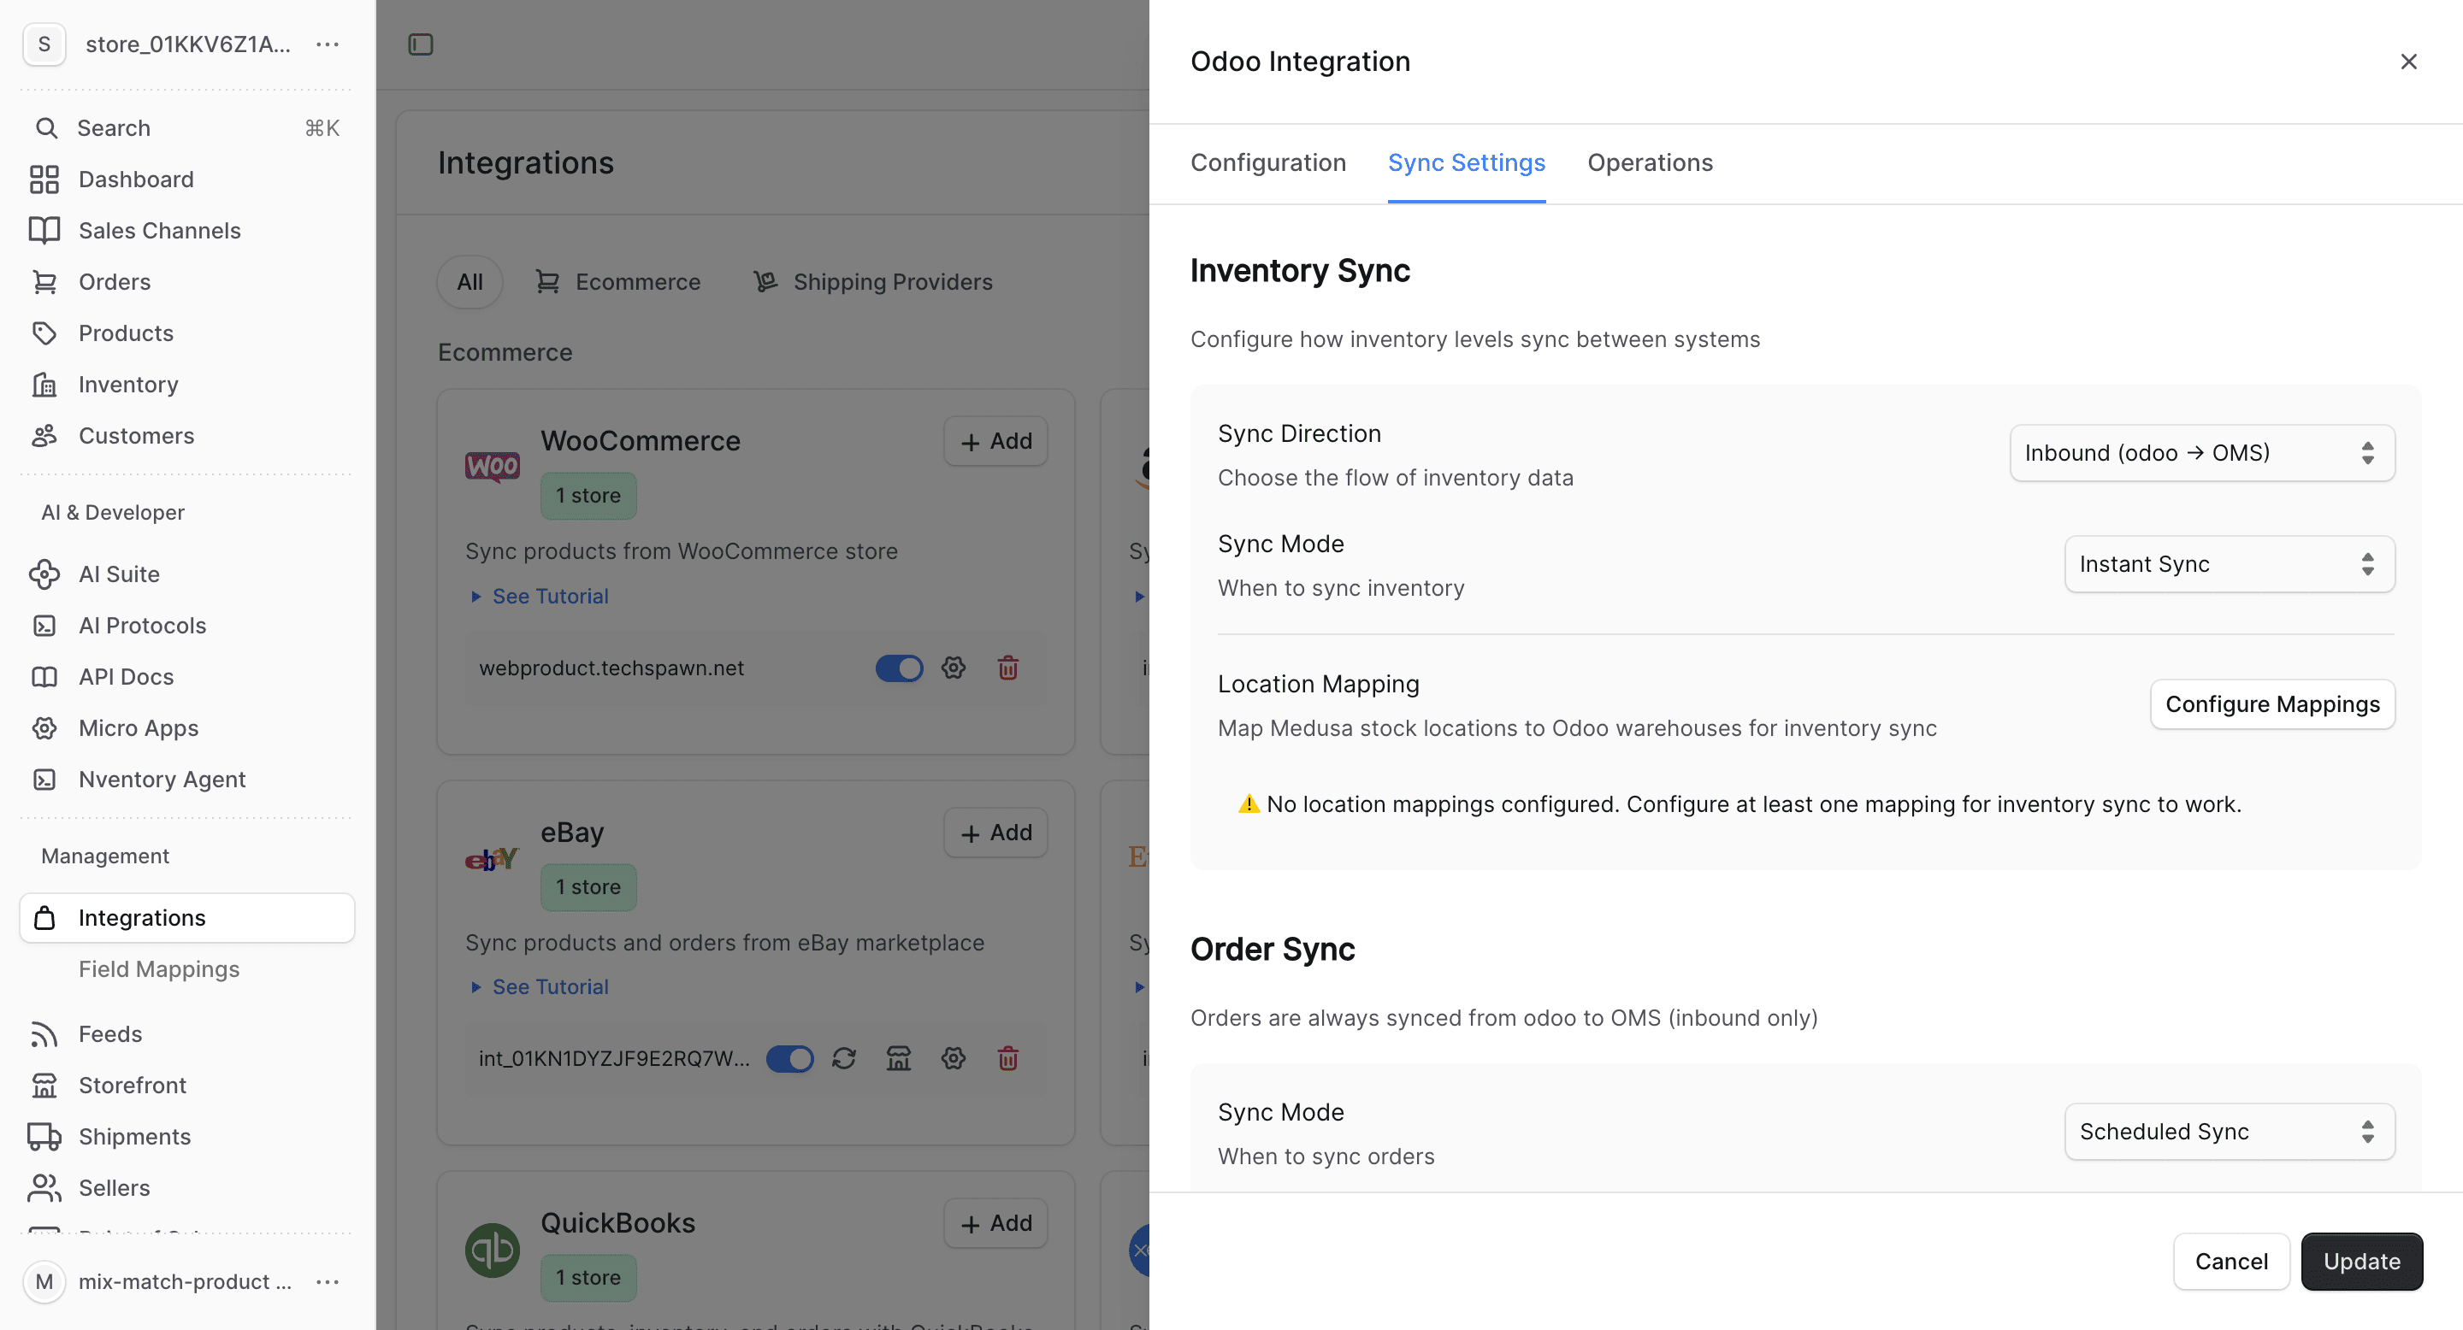Viewport: 2463px width, 1330px height.
Task: Toggle sidebar collapse icon in header
Action: 421,44
